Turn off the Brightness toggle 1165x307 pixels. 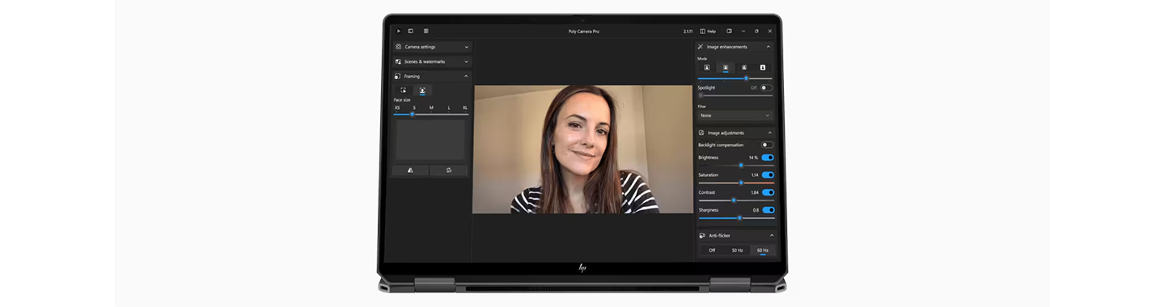(x=768, y=158)
